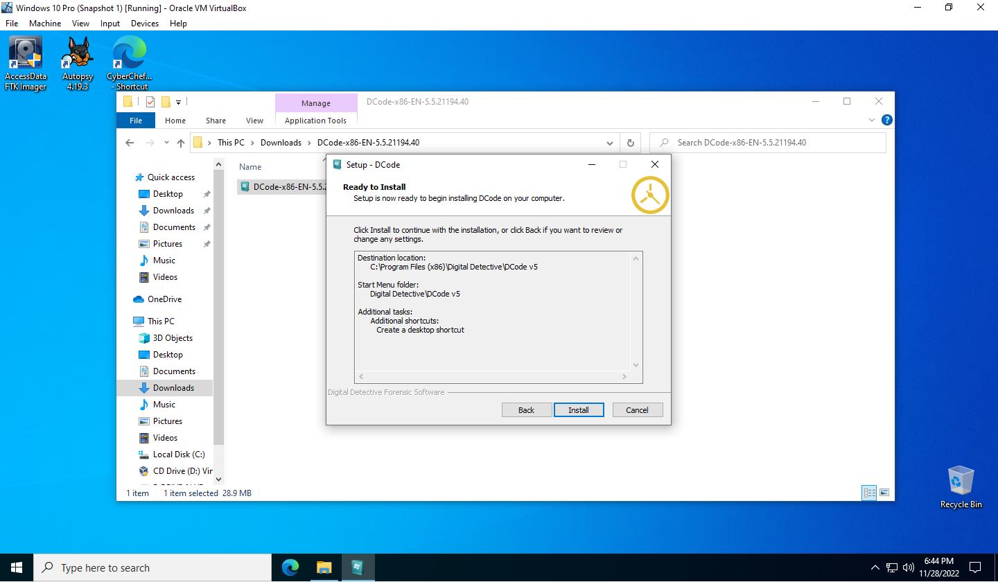
Task: Click Back button in DCode setup
Action: [527, 410]
